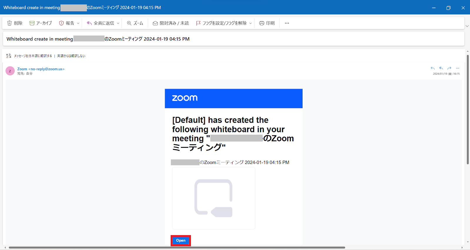Screen dimensions: 470x250
Task: Click sender name Zoom no-reply@zoom.us
Action: 41,69
